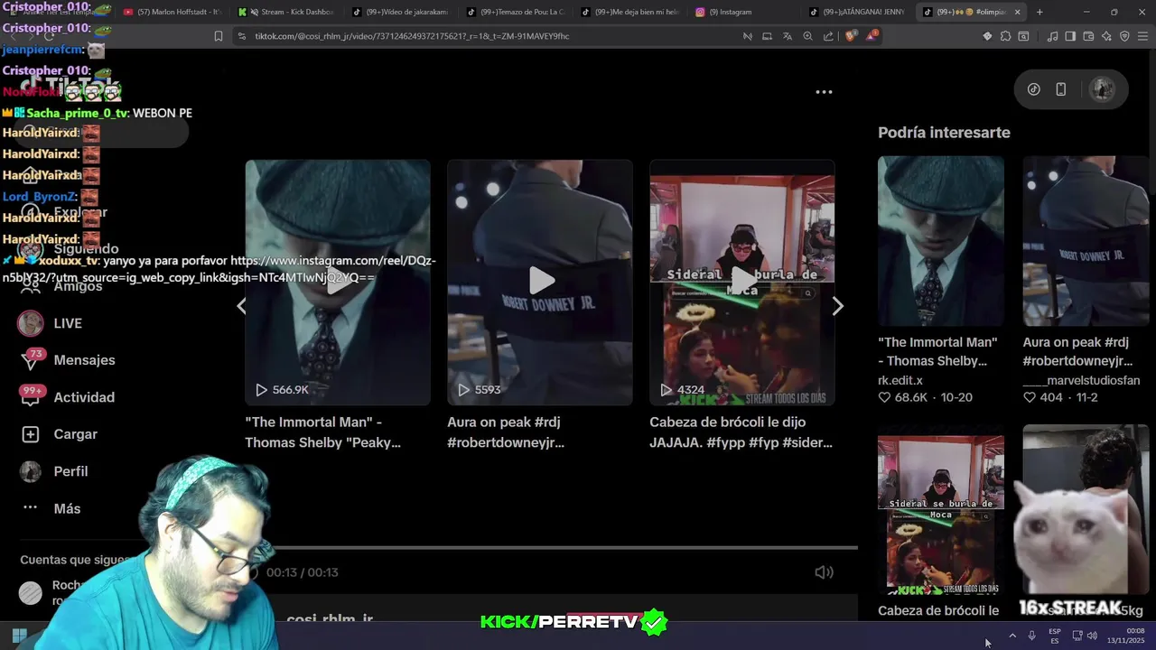The image size is (1156, 650).
Task: Open Brave Shields lion icon
Action: coord(851,36)
